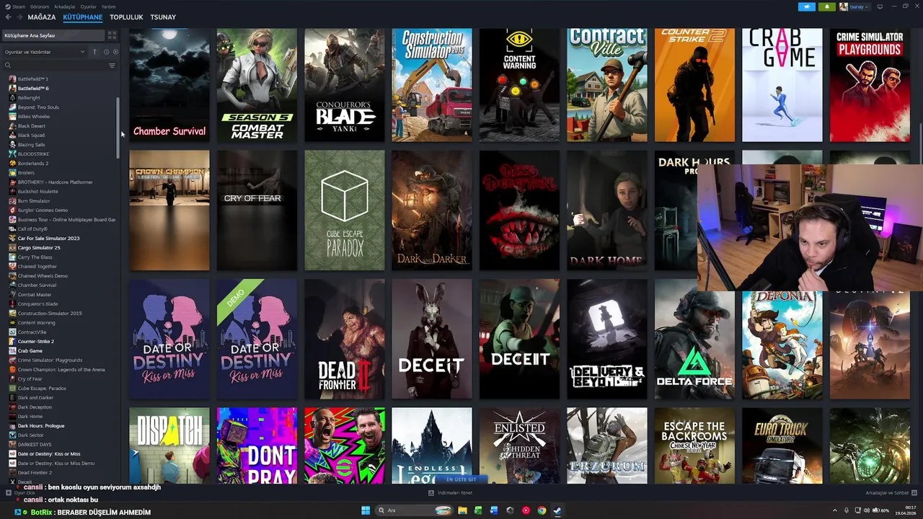This screenshot has width=923, height=519.
Task: Open the Date or Destiny DEMO cover
Action: (x=257, y=339)
